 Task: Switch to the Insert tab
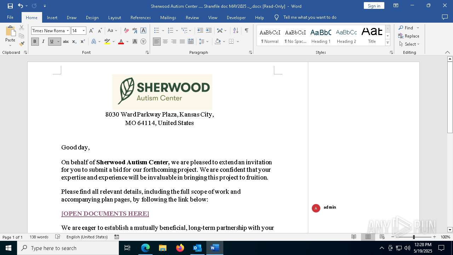tap(52, 17)
